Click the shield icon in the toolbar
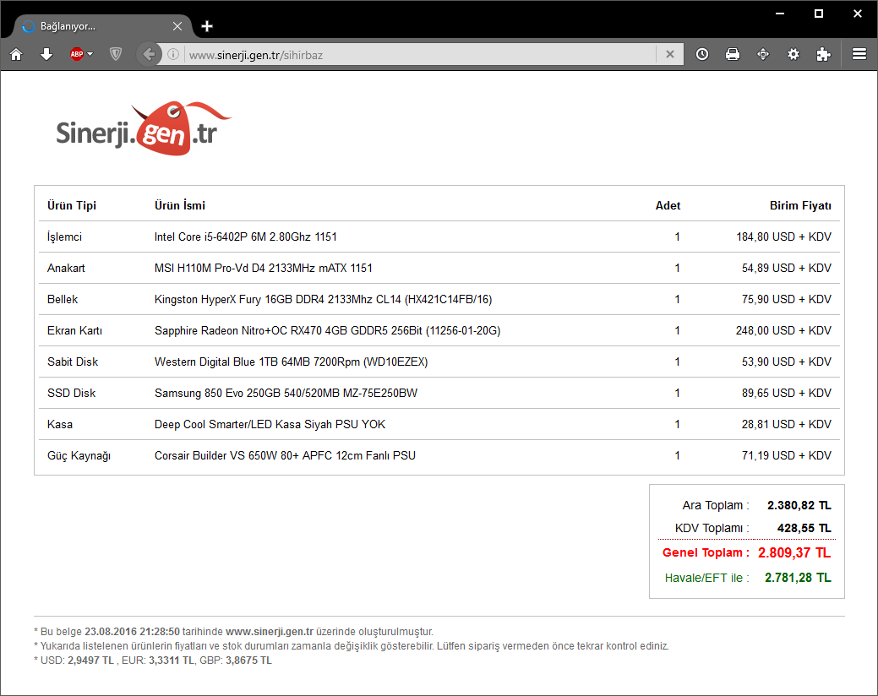 coord(116,54)
